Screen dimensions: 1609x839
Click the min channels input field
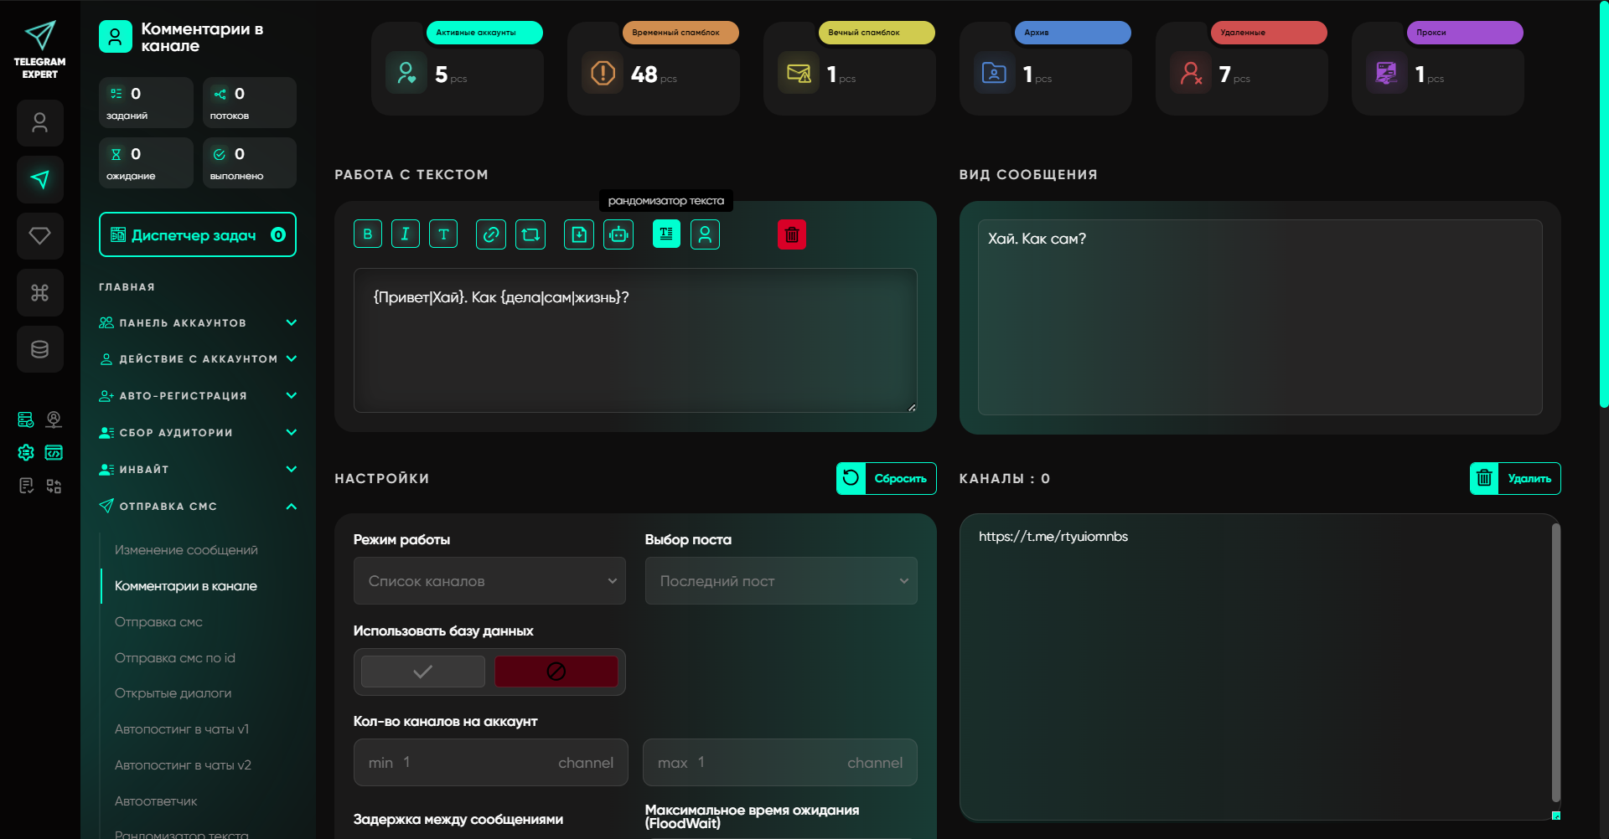point(490,763)
